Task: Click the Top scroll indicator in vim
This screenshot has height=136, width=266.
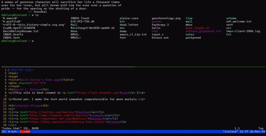Action: click(x=261, y=128)
